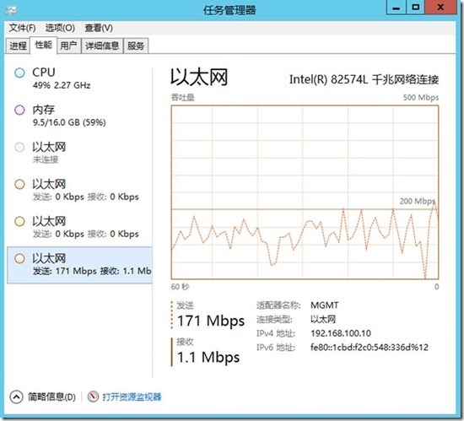Click the 1.1 Mbps 接收 value

(208, 358)
